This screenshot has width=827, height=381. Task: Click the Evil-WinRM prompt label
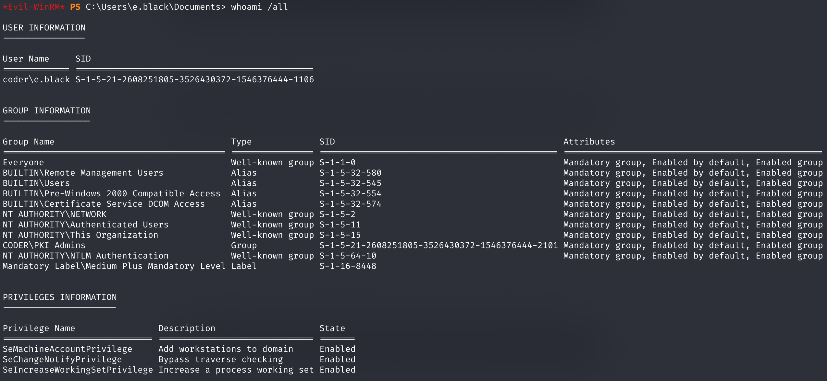tap(34, 7)
